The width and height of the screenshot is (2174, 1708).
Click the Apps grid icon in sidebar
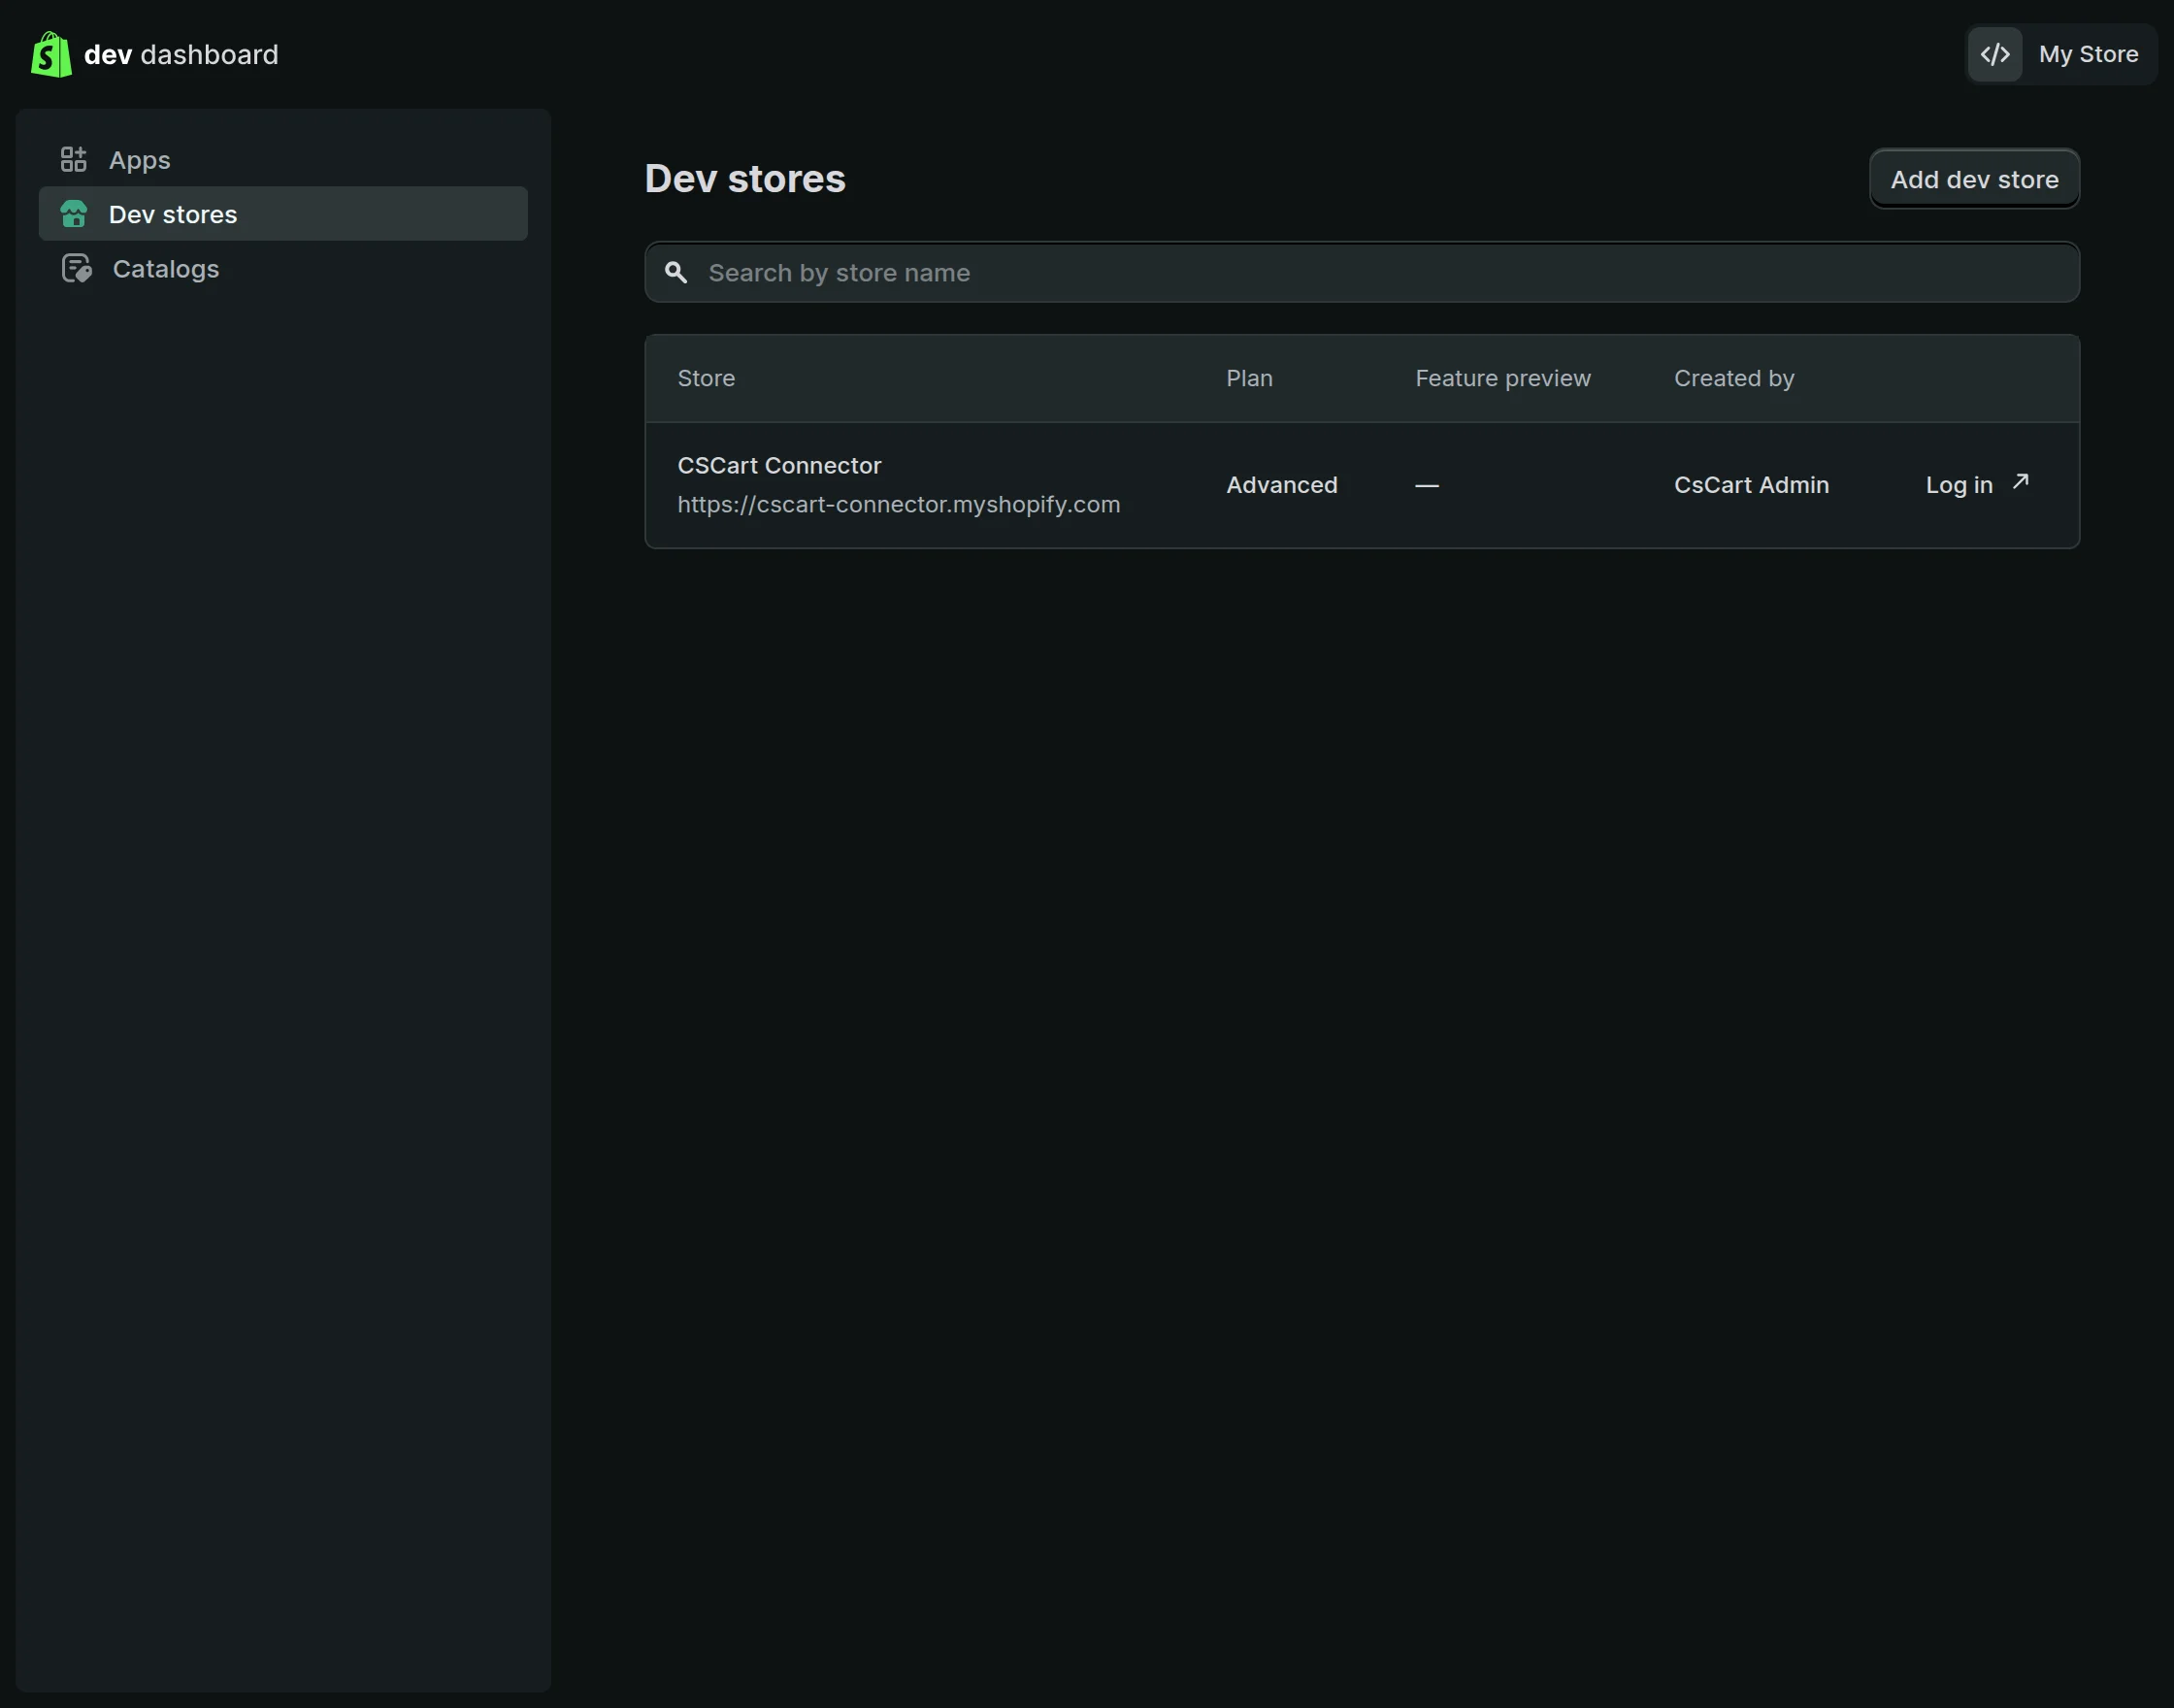[x=73, y=160]
